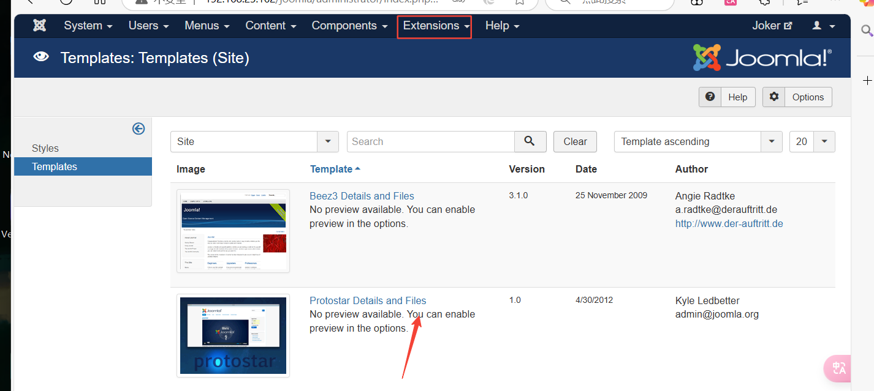Click admin@joomla.org email text
The height and width of the screenshot is (391, 874).
pyautogui.click(x=717, y=314)
